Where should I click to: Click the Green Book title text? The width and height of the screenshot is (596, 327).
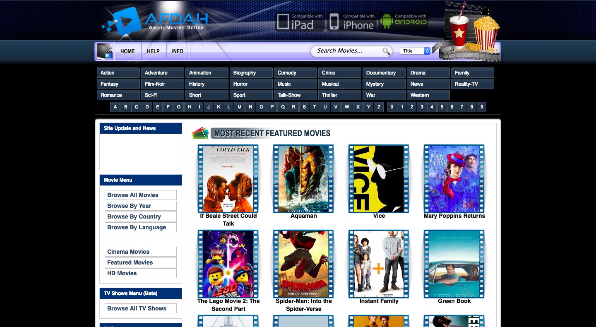point(454,301)
